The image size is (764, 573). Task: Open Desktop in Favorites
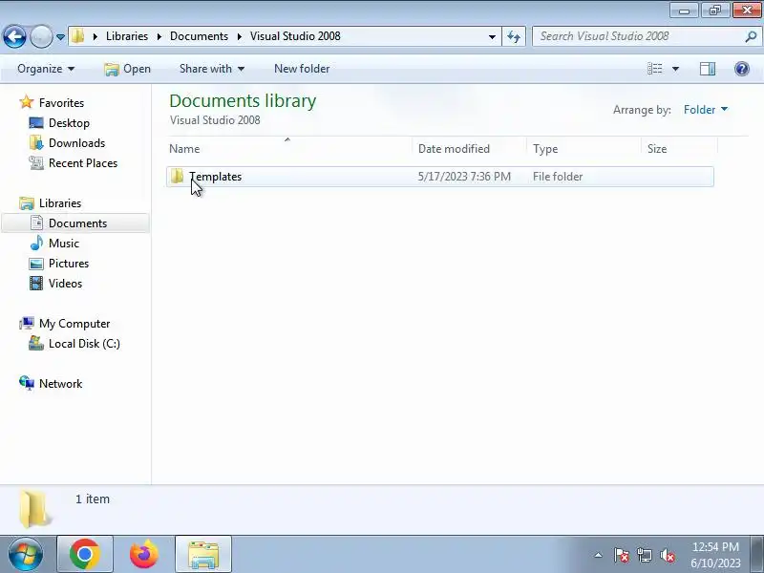(x=69, y=123)
